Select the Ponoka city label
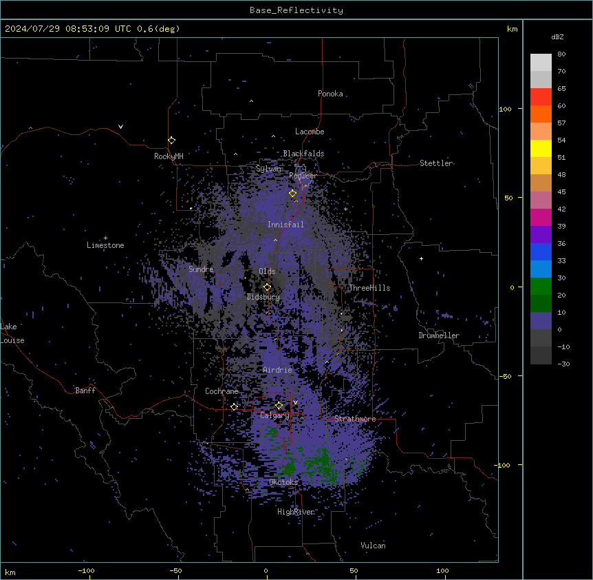Viewport: 593px width, 580px height. click(x=330, y=94)
